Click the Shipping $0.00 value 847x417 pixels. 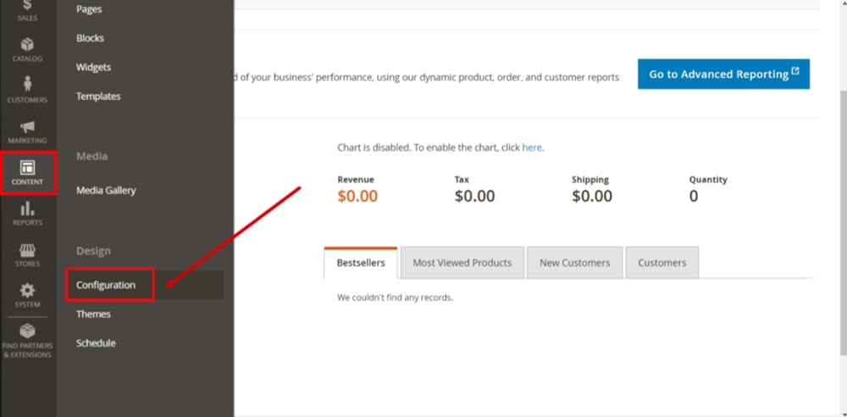(x=592, y=196)
